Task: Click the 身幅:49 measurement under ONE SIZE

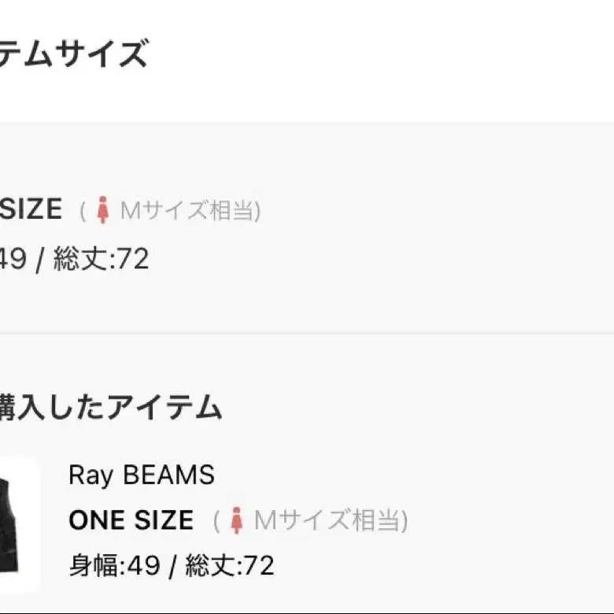Action: click(x=115, y=565)
